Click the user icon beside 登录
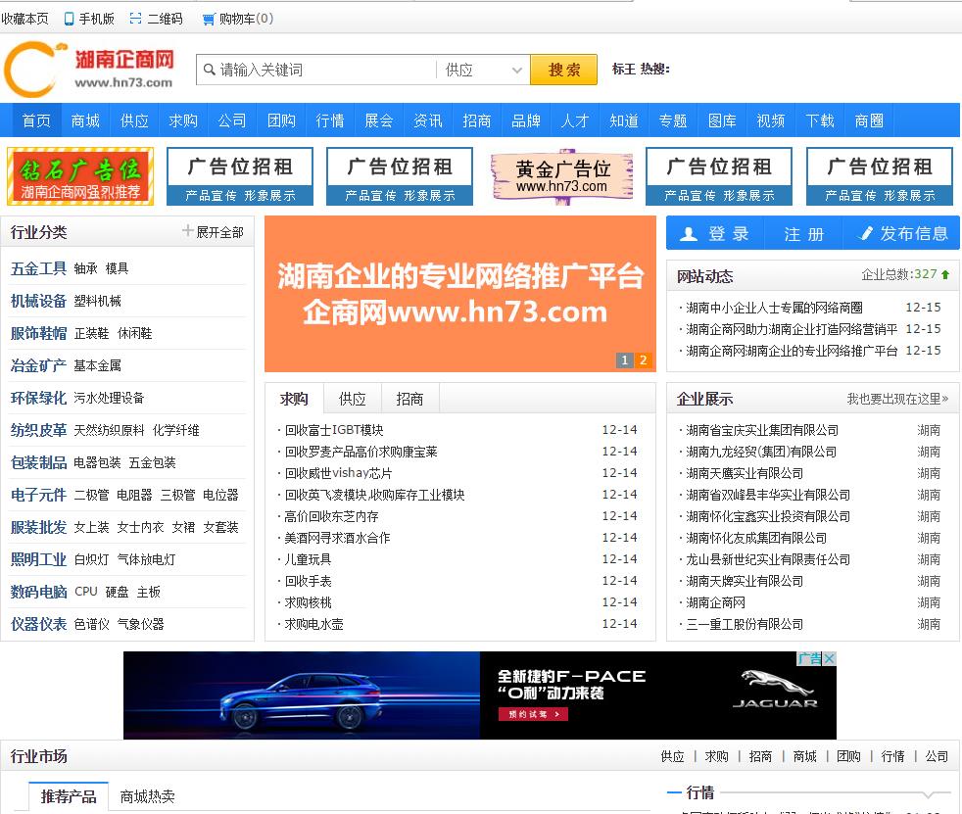962x814 pixels. [x=689, y=234]
